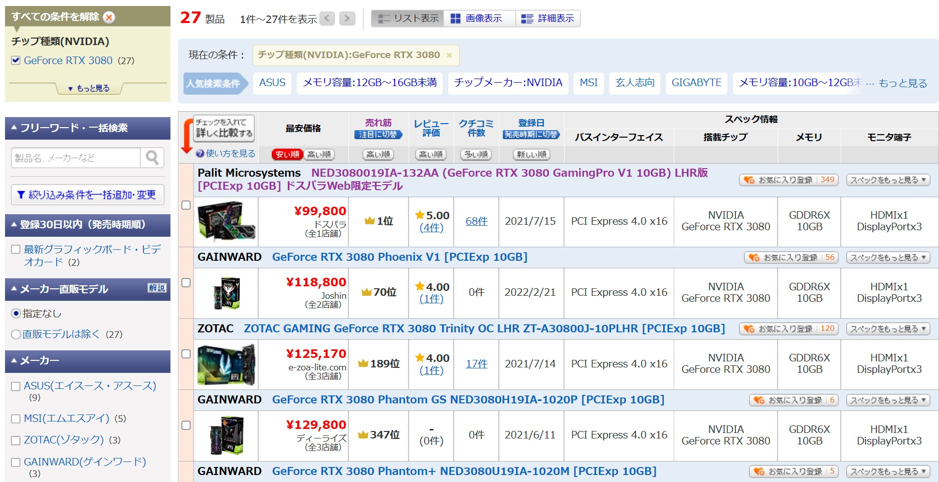The height and width of the screenshot is (482, 939).
Task: Sort by 多い順 kuchikomi count
Action: tap(476, 155)
